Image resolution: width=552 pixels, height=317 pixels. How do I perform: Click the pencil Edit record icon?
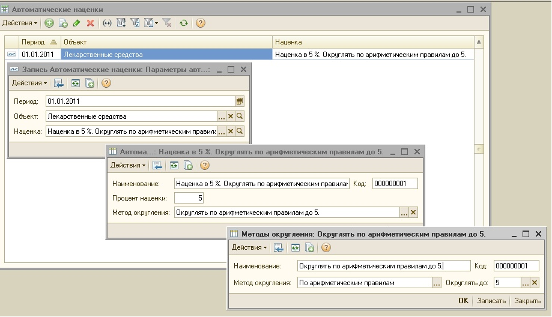click(76, 23)
